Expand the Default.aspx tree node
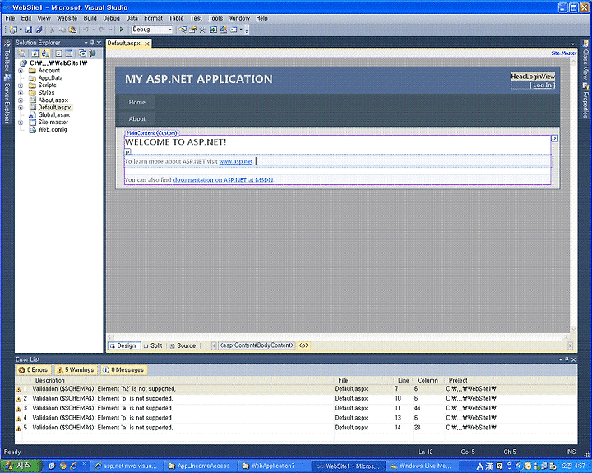 coord(21,108)
